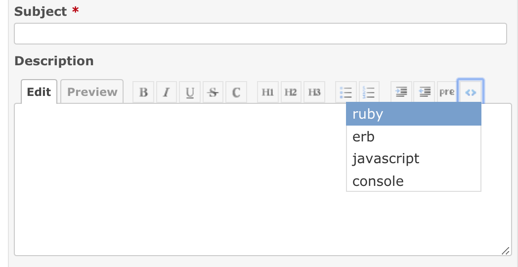Underline text using the U icon

click(190, 92)
